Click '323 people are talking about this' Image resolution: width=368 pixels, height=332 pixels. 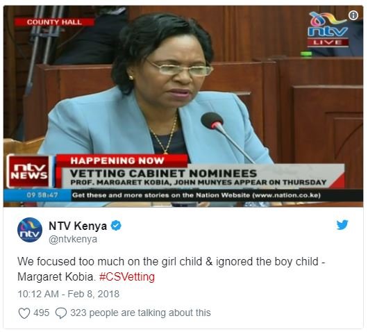tap(140, 313)
